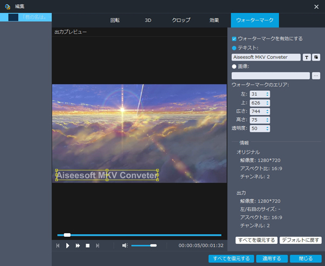Adjust the width value spinner
325x266 pixels.
tap(268, 111)
